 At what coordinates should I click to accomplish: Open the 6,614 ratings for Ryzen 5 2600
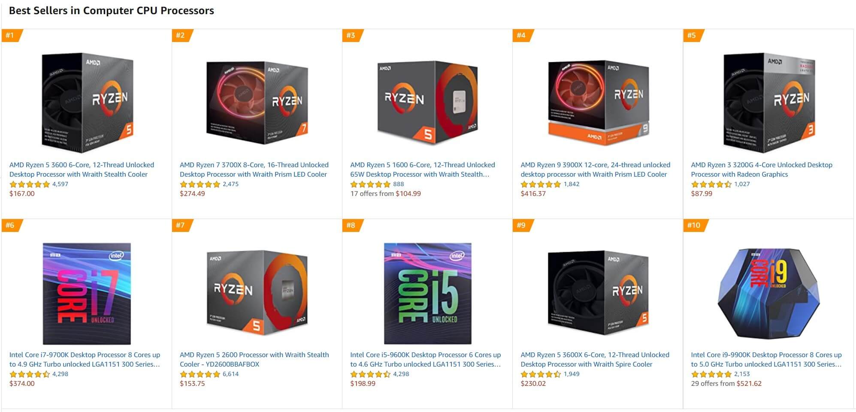click(x=230, y=374)
